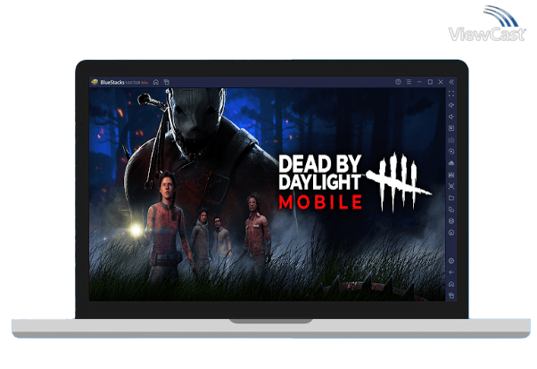537x369 pixels.
Task: Click the circular arrow icon above the settings gear
Action: [x=451, y=233]
